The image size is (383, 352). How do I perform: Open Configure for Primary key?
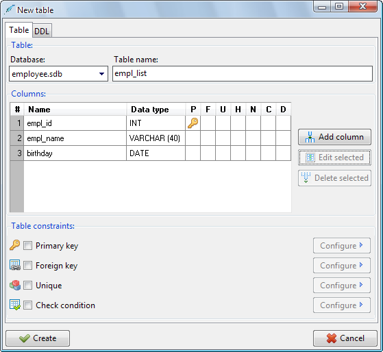point(342,246)
